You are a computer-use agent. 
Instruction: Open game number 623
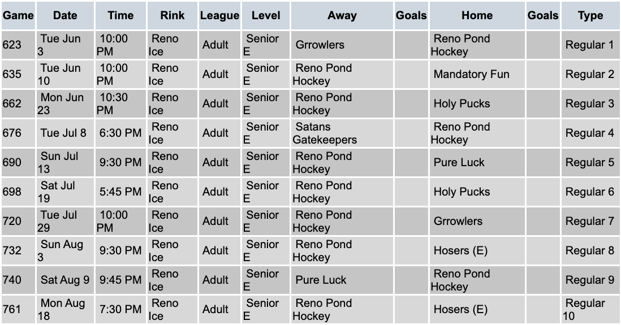pos(12,45)
